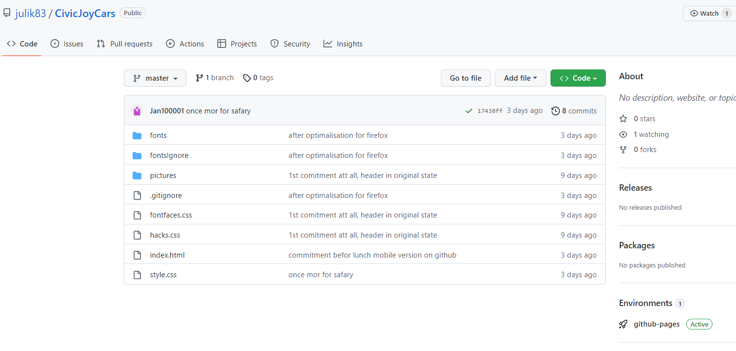Click the star icon next to '0 stars'
The height and width of the screenshot is (351, 736).
[x=622, y=118]
